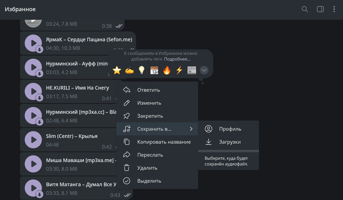
Task: Add the lightning bolt emoji tag
Action: coord(179,70)
